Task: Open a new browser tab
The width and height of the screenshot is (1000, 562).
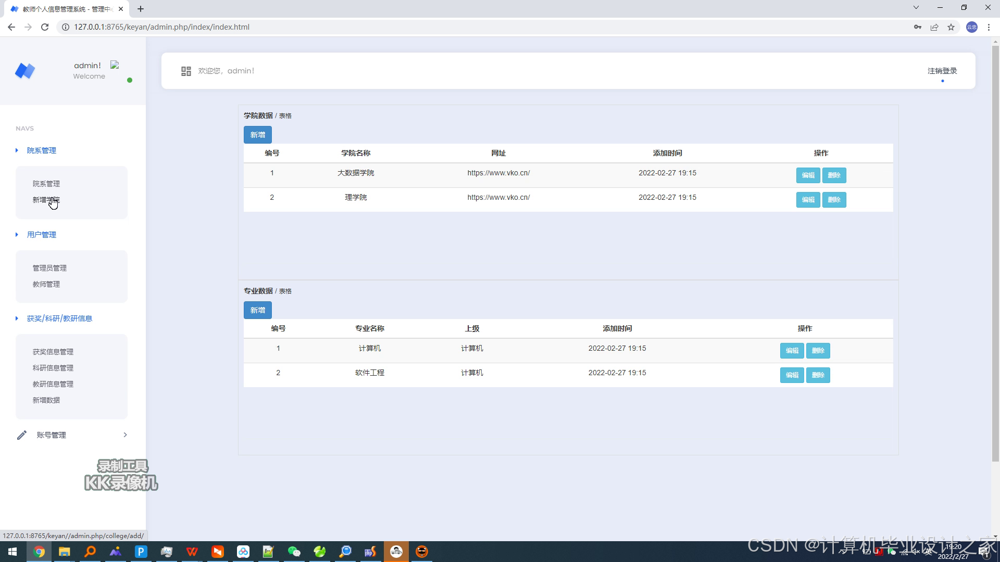Action: (141, 9)
